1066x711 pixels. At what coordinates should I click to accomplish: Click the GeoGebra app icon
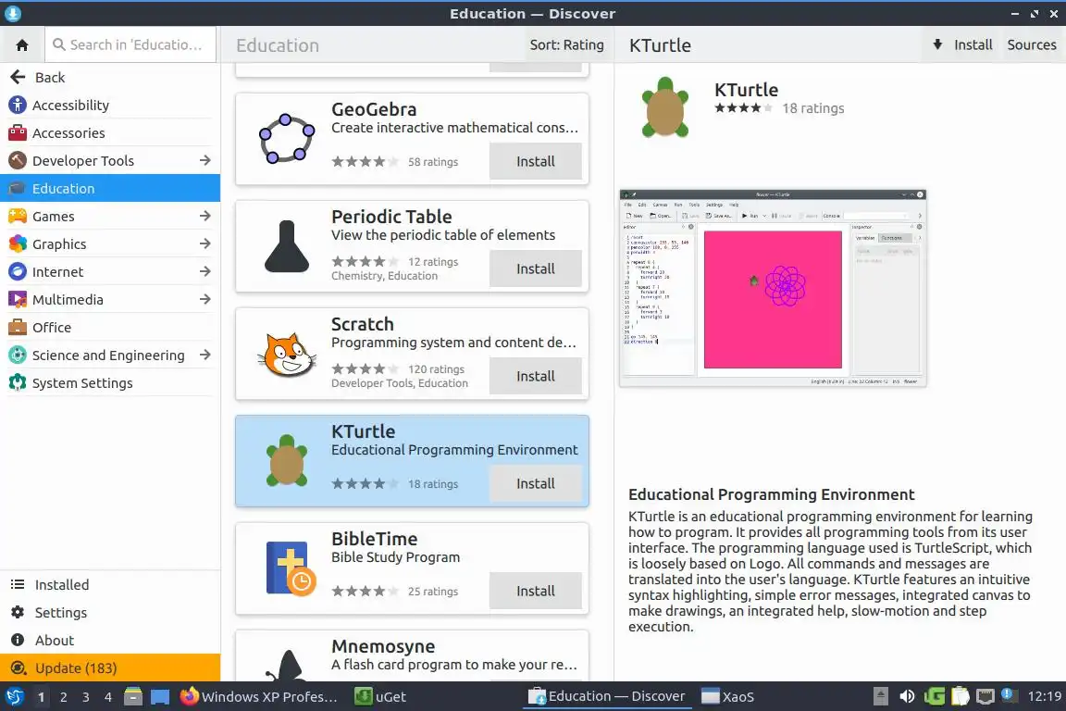(286, 139)
